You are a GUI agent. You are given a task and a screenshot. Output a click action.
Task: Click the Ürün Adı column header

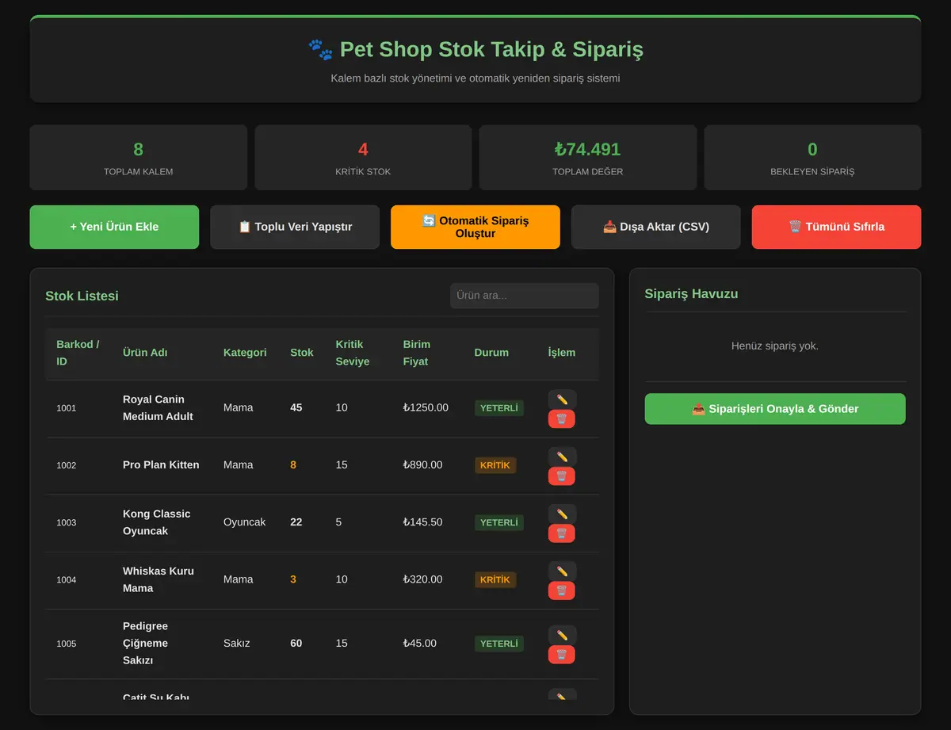point(145,353)
